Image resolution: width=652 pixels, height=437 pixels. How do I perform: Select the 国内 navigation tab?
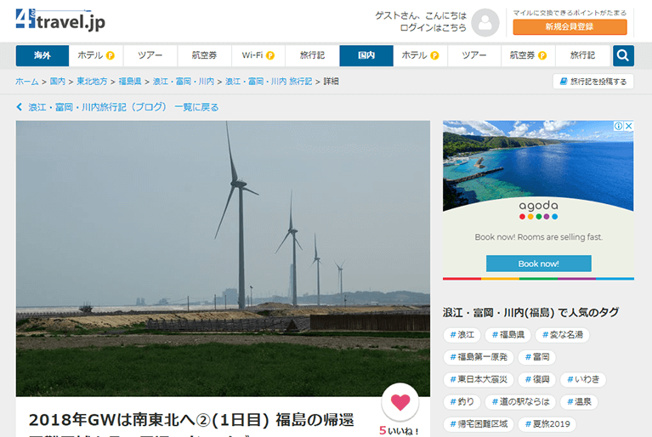pos(366,55)
